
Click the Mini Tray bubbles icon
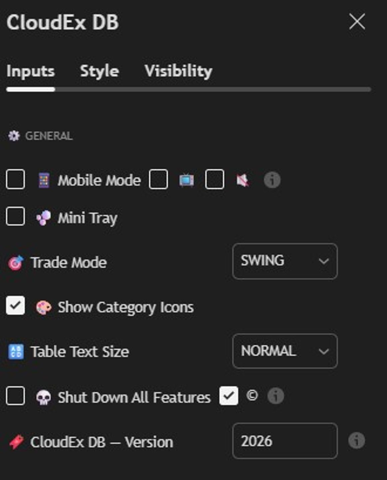(x=44, y=218)
